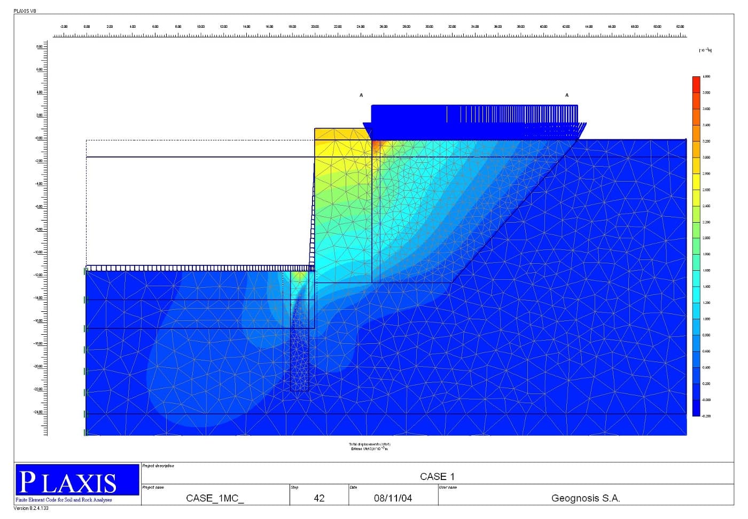Click the "Project name" field label
This screenshot has height=519, width=748.
(x=153, y=487)
